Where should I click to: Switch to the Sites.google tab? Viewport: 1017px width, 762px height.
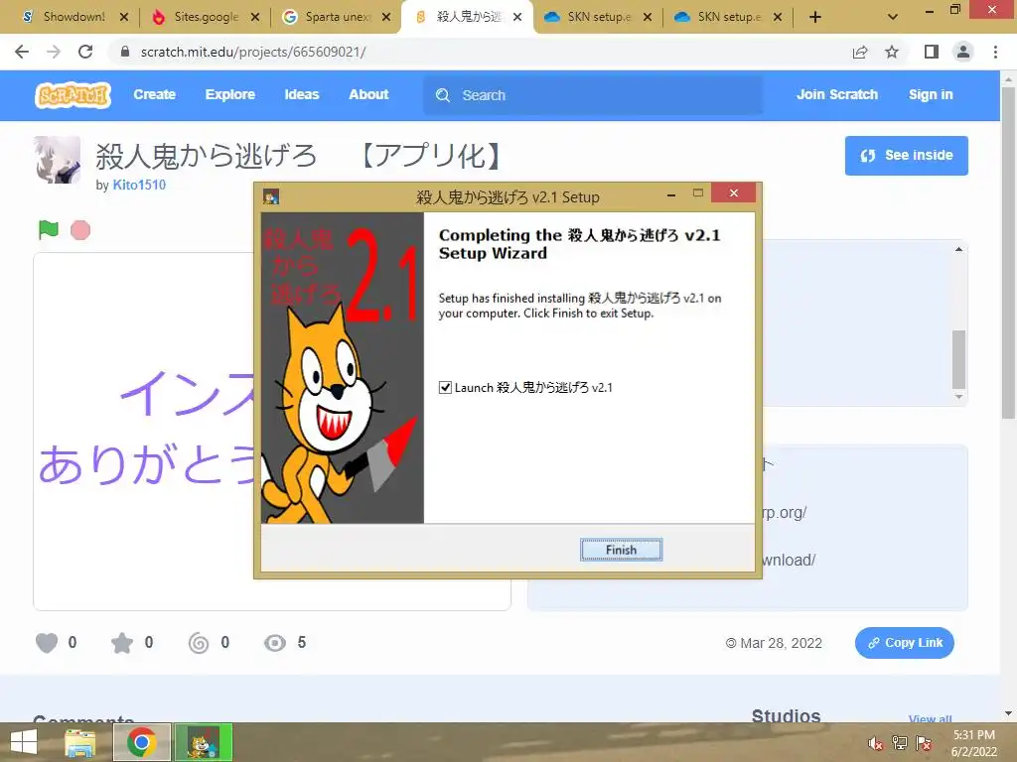207,17
